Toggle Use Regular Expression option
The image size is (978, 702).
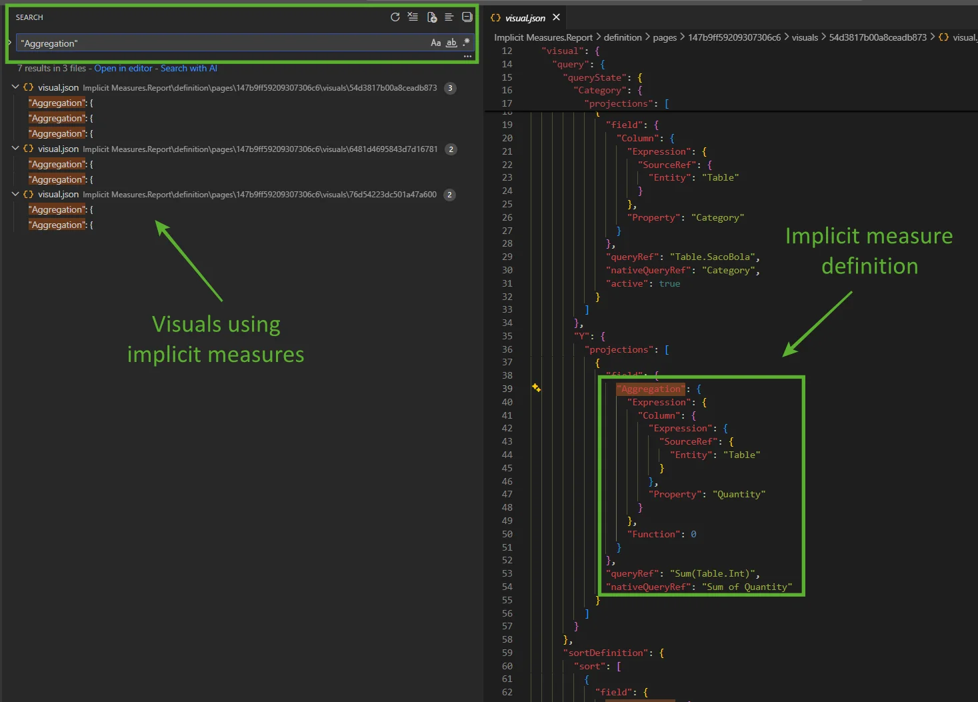[466, 43]
